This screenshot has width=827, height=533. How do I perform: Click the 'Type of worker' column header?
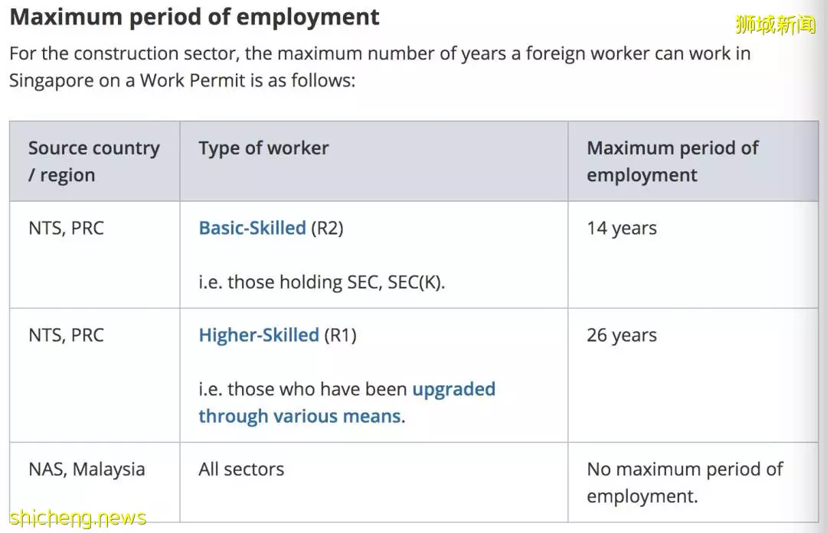tap(374, 161)
